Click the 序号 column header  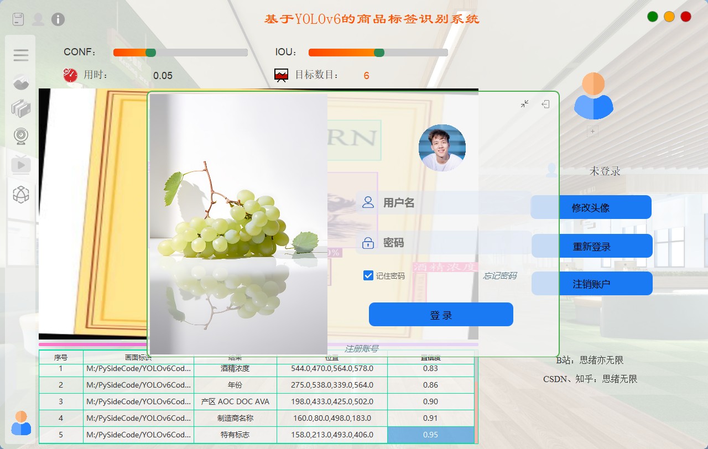tap(61, 357)
